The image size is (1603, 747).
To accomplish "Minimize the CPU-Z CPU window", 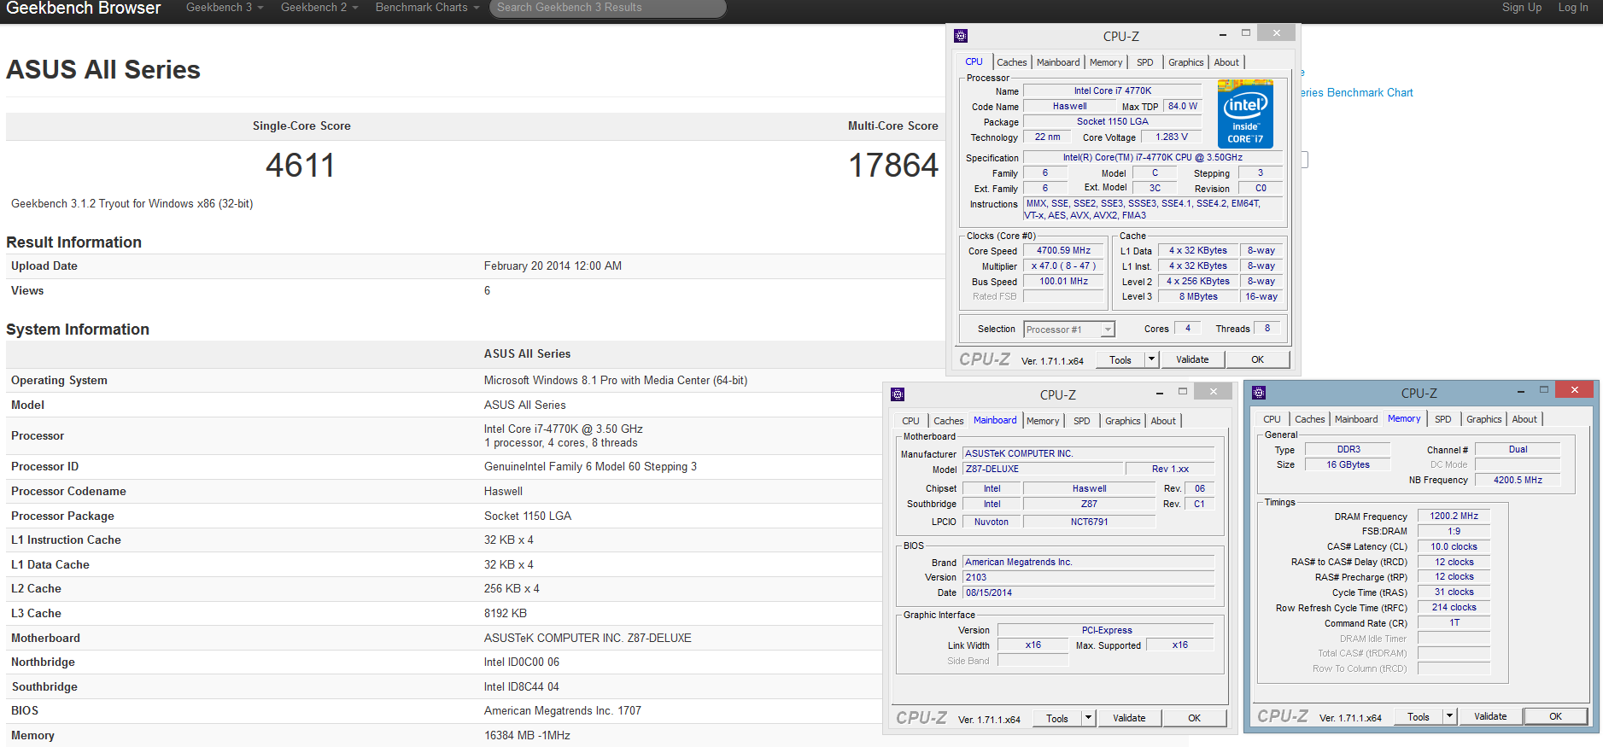I will coord(1223,34).
